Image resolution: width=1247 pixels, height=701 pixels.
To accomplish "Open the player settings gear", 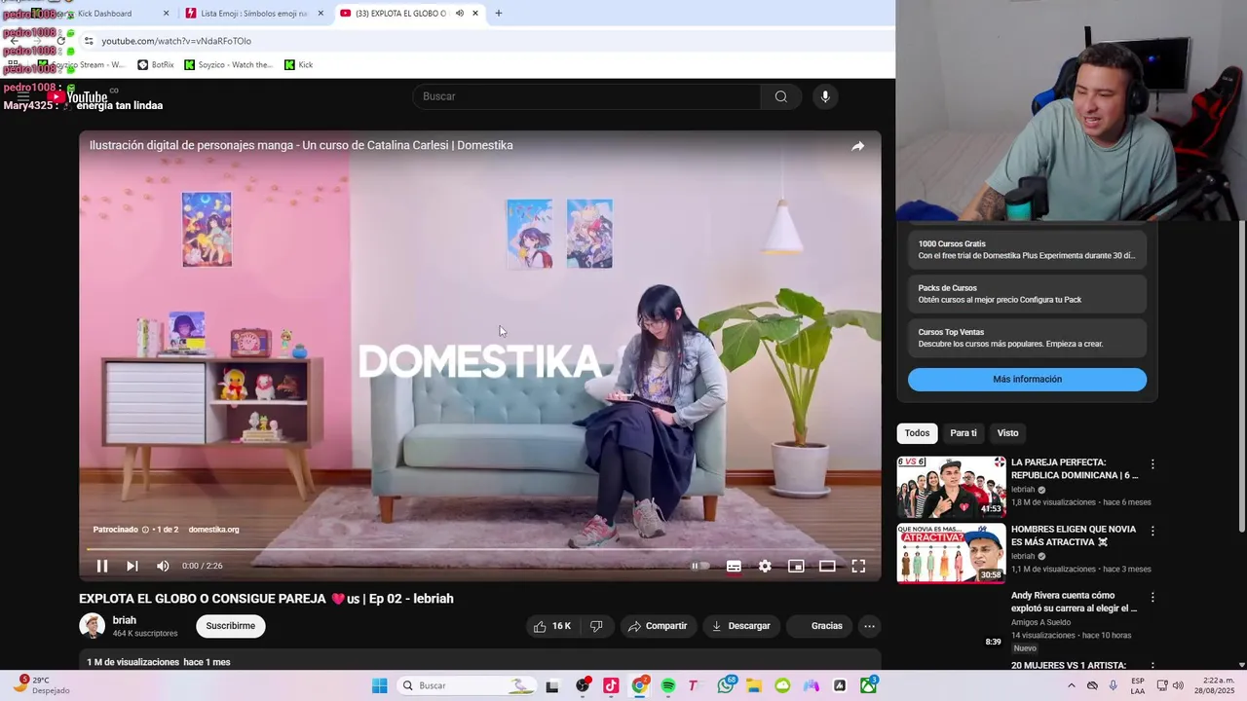I will [x=765, y=566].
